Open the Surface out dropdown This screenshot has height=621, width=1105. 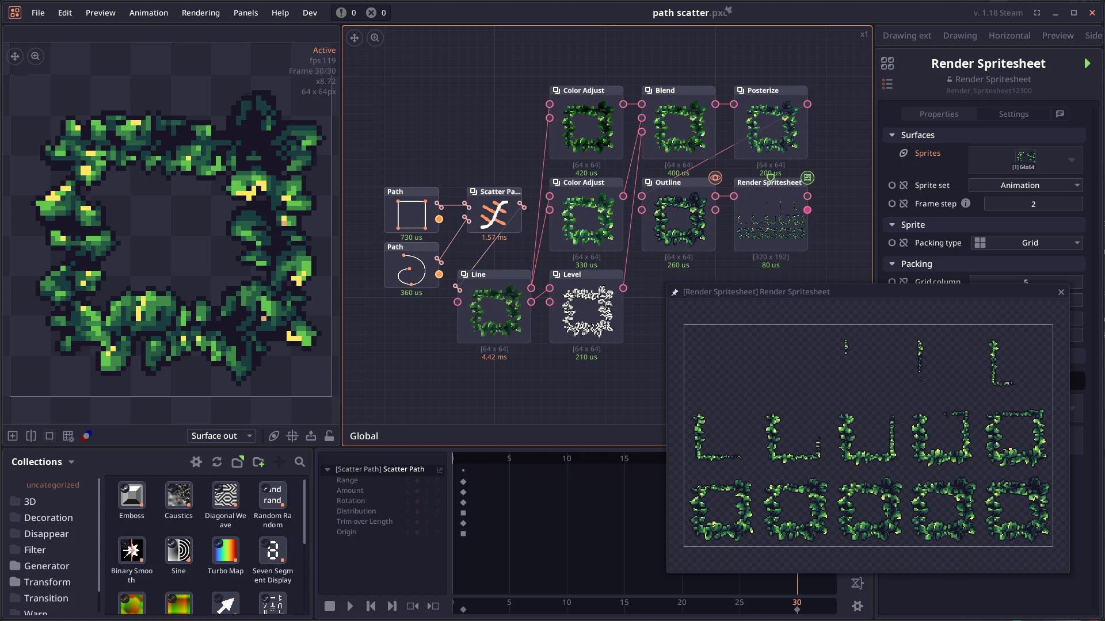click(220, 435)
